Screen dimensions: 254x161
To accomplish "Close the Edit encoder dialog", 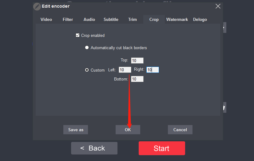I will (218, 6).
